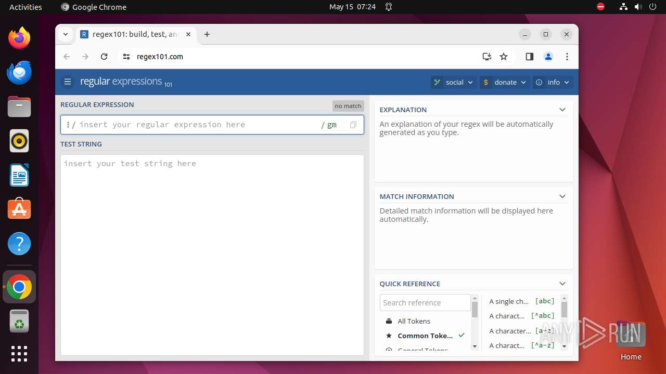Focus the test string text area
Screen dimensions: 666x374
(x=212, y=255)
